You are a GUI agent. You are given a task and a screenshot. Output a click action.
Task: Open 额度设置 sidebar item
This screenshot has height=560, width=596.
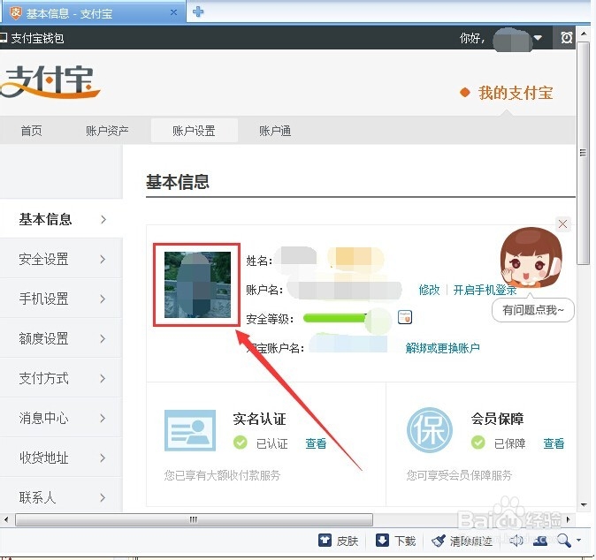(61, 338)
